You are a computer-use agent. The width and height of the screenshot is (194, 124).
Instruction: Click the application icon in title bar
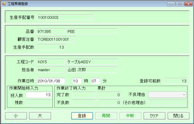click(x=4, y=3)
